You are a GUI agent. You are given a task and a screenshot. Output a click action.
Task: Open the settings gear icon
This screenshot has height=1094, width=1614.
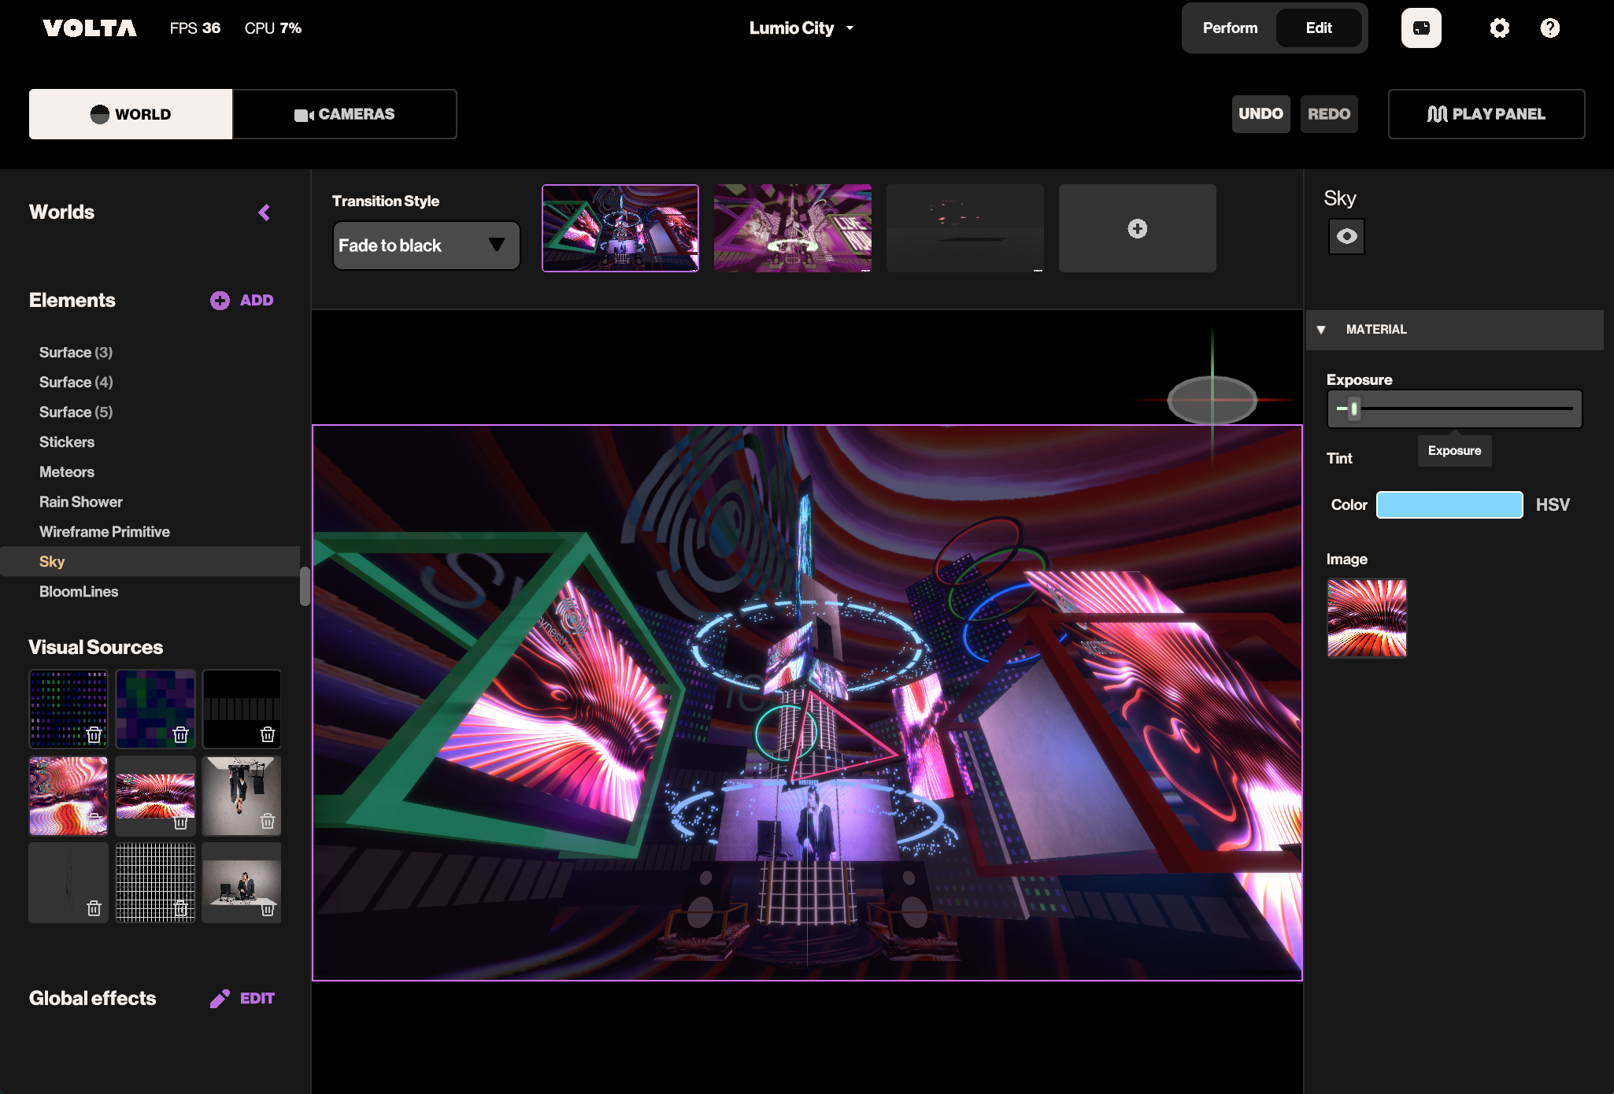tap(1499, 28)
